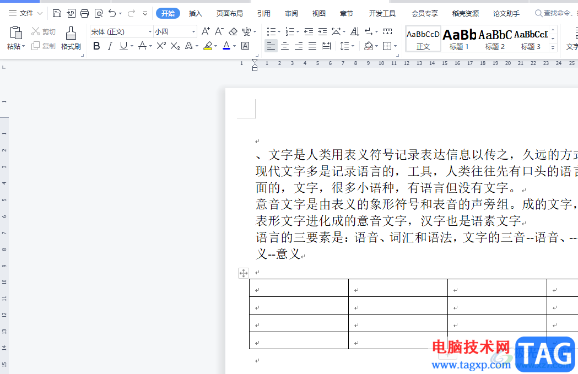Select align left
This screenshot has height=374, width=578.
point(271,46)
